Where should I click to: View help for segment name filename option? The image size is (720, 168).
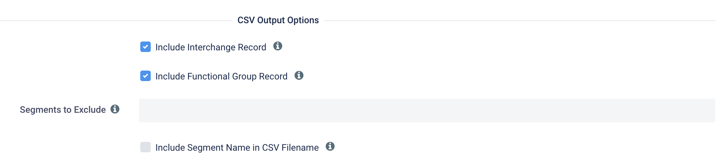point(330,146)
